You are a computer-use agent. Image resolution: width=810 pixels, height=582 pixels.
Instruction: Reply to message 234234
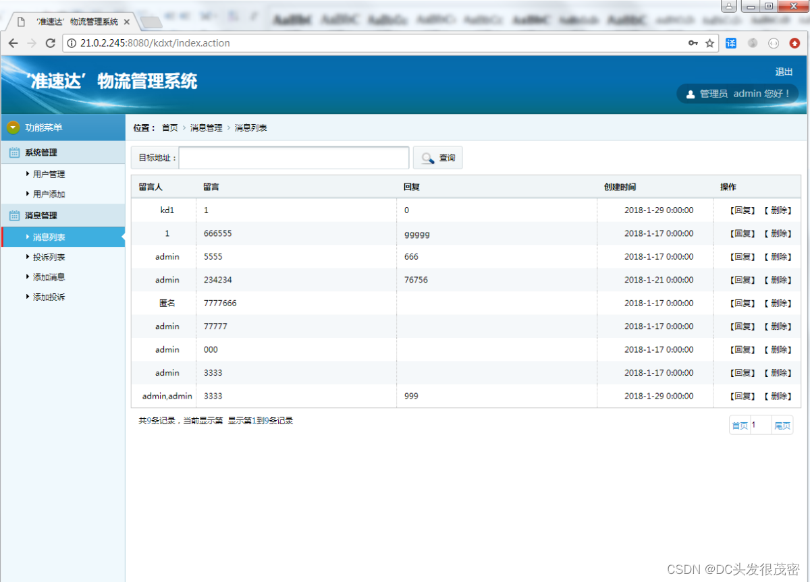pos(742,280)
